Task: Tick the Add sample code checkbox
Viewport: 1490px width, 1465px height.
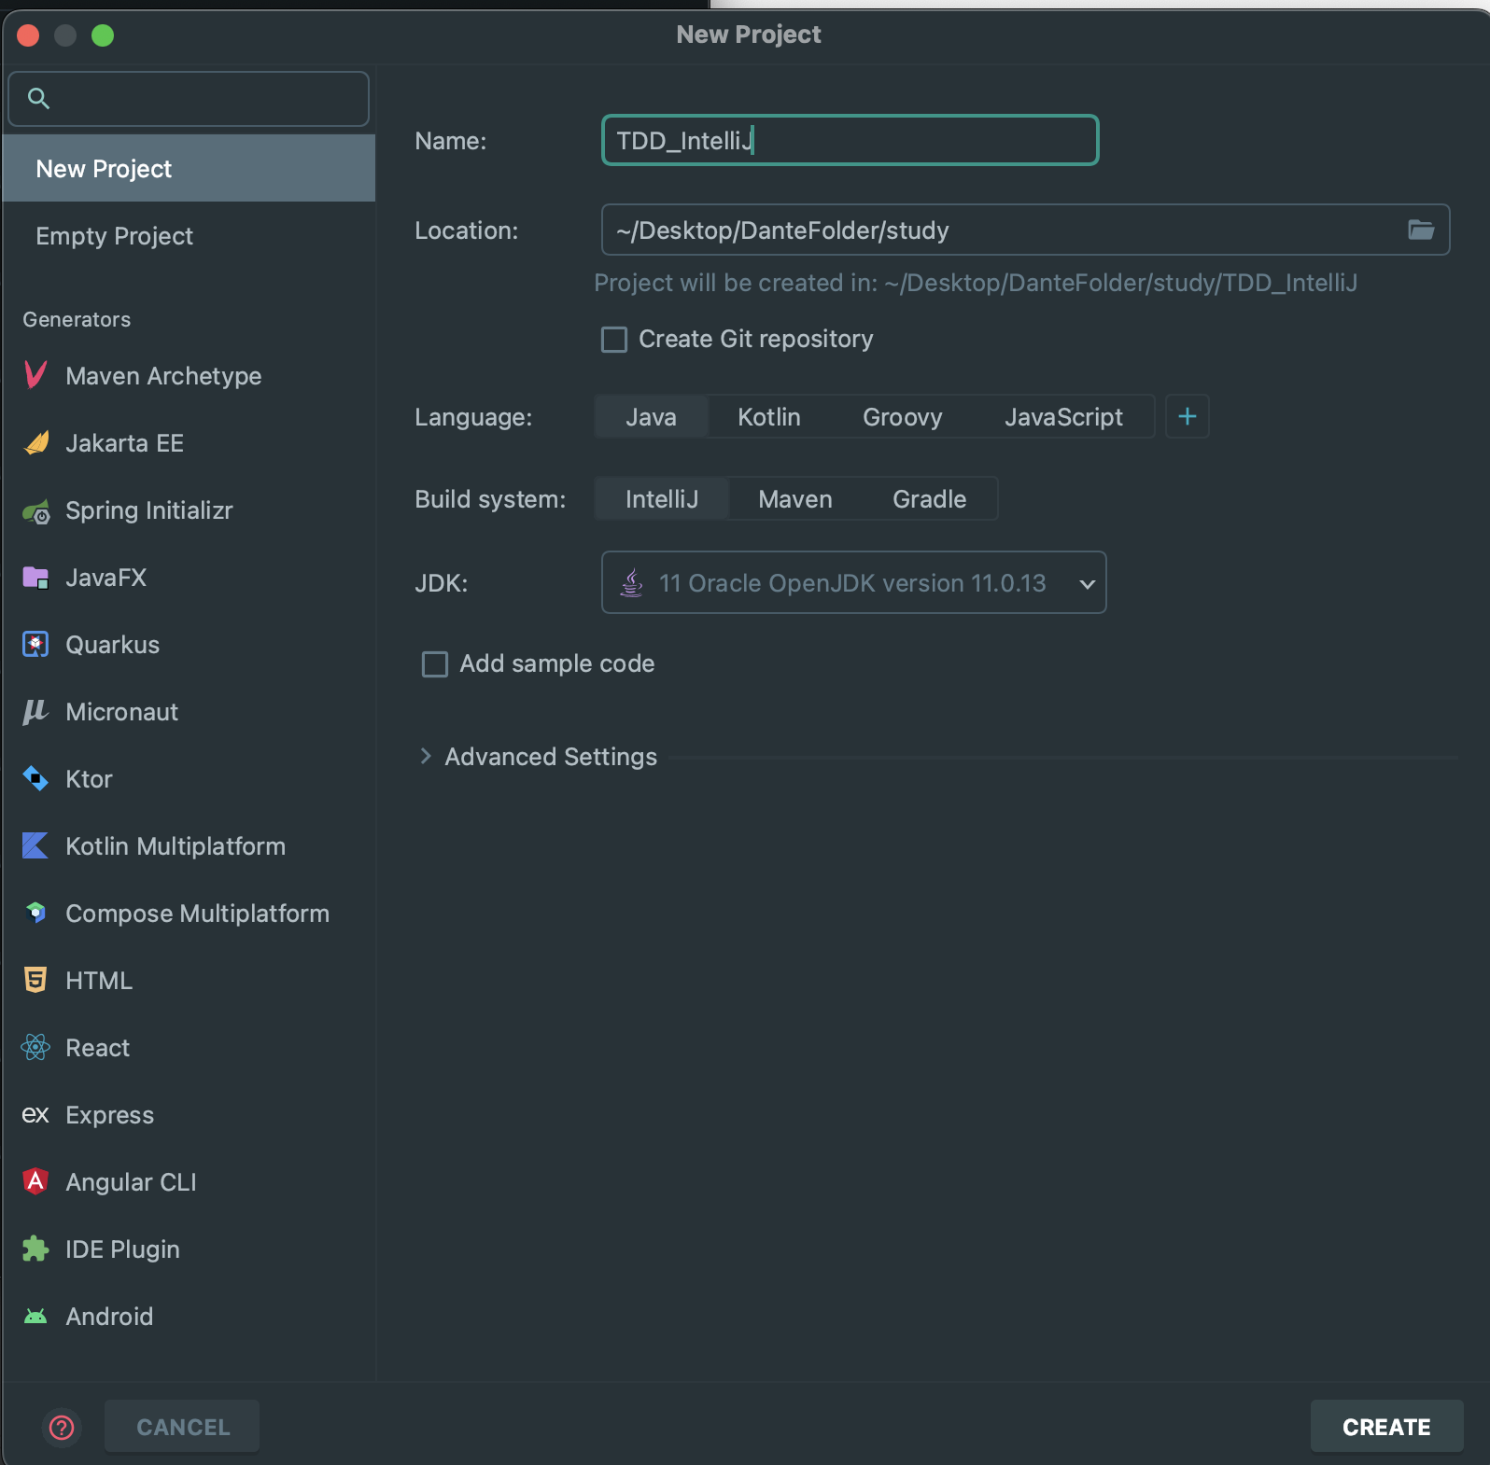Action: (435, 663)
